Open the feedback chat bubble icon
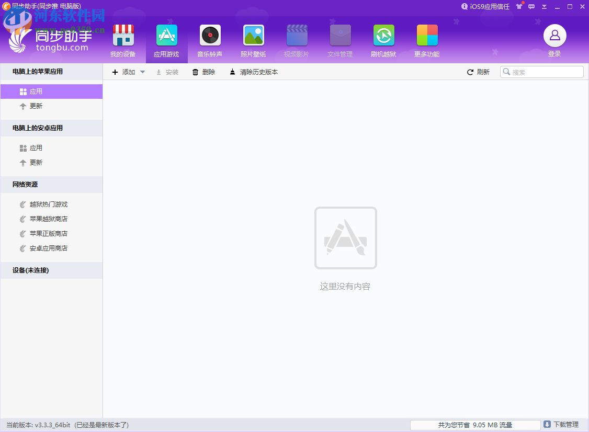This screenshot has height=432, width=589. [x=531, y=6]
